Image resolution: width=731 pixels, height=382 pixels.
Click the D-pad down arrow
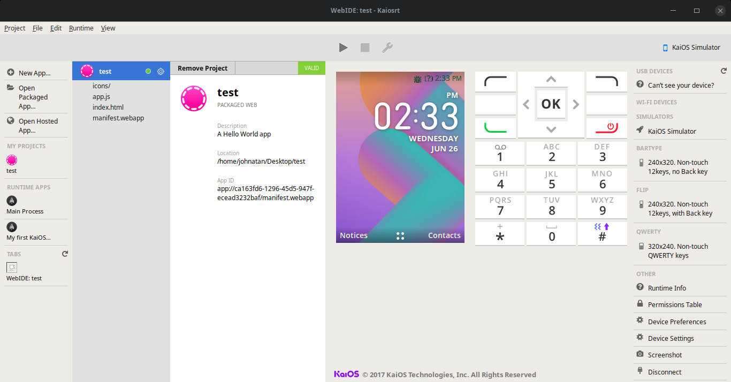click(551, 129)
